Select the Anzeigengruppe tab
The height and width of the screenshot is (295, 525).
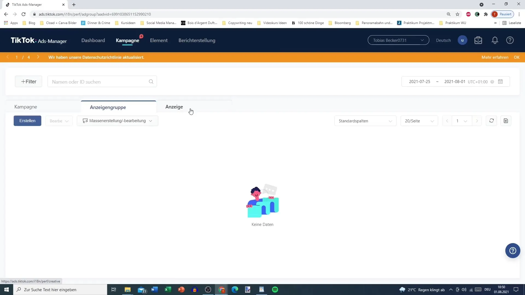point(119,107)
